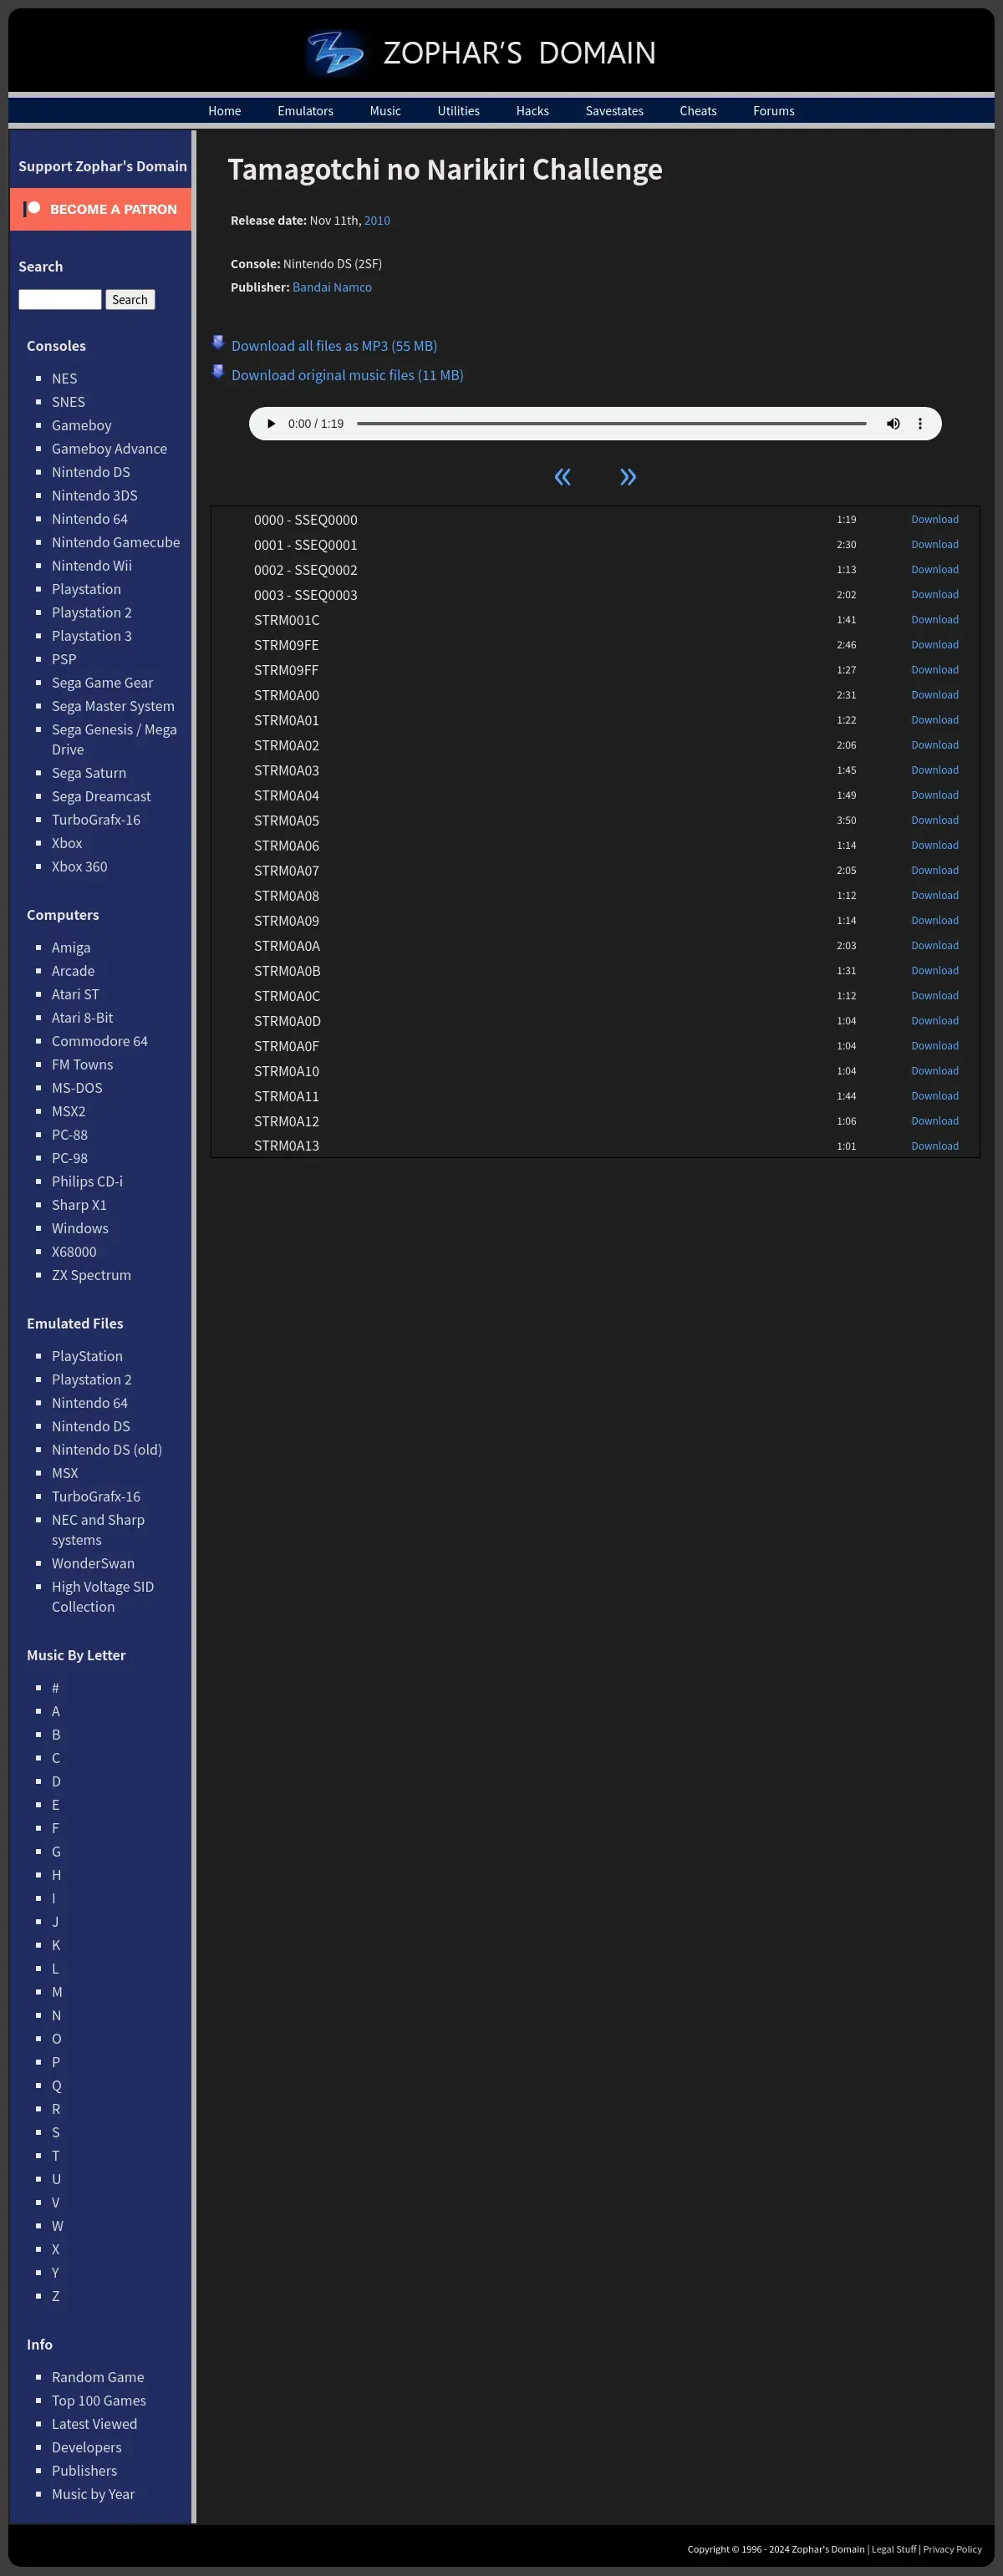Open Top 100 Games link

[x=99, y=2401]
